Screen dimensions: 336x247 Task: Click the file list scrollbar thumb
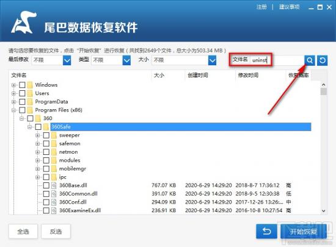324,91
